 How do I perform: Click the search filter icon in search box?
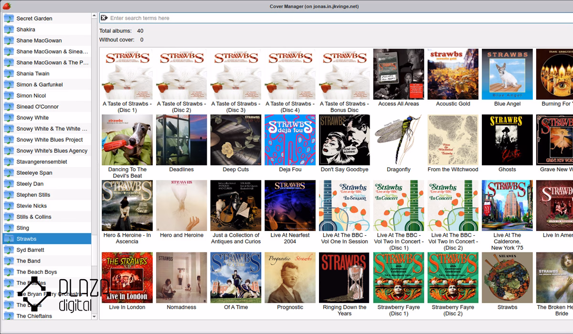click(104, 18)
